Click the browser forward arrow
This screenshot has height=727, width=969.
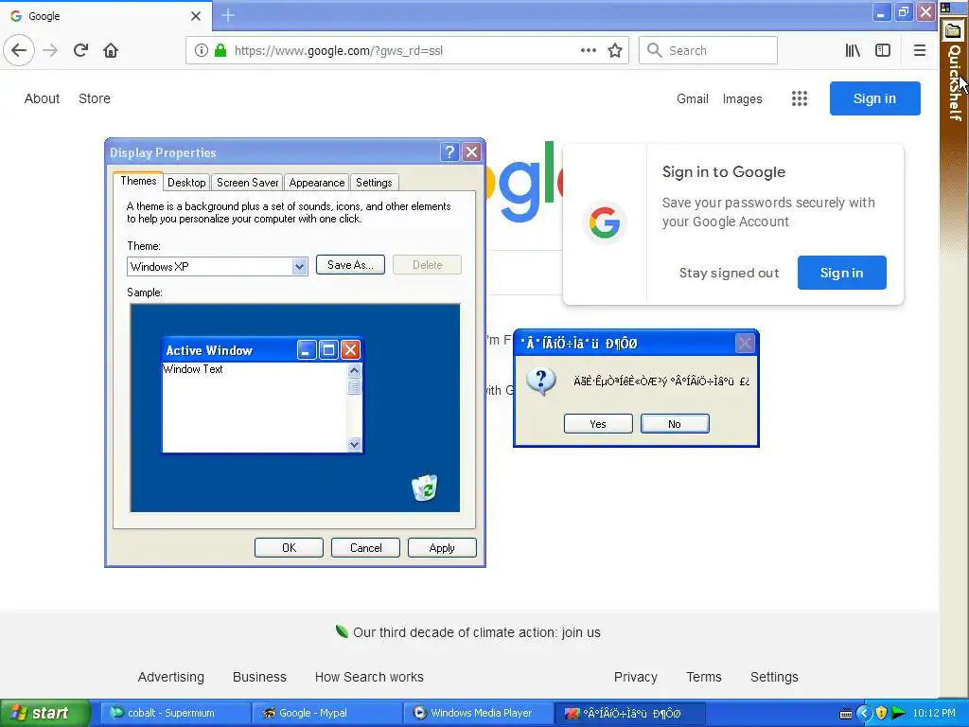(x=50, y=50)
